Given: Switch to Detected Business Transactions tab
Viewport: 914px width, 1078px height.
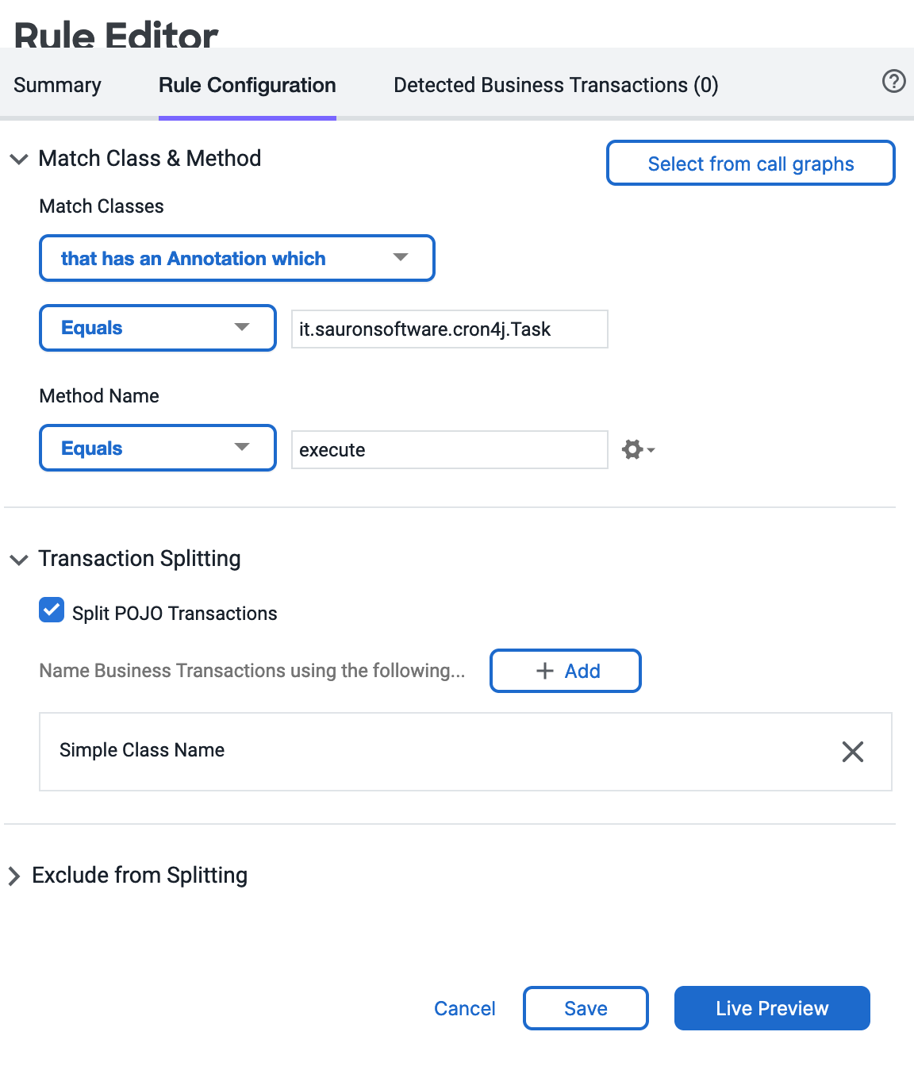Looking at the screenshot, I should coord(556,85).
